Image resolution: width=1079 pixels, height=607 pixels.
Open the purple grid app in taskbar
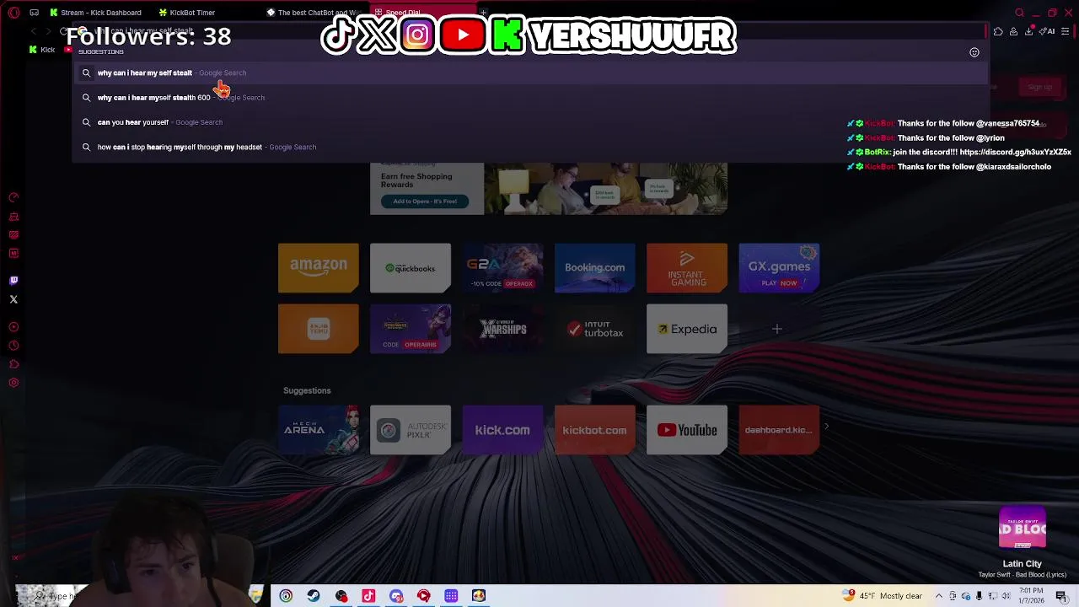tap(451, 596)
